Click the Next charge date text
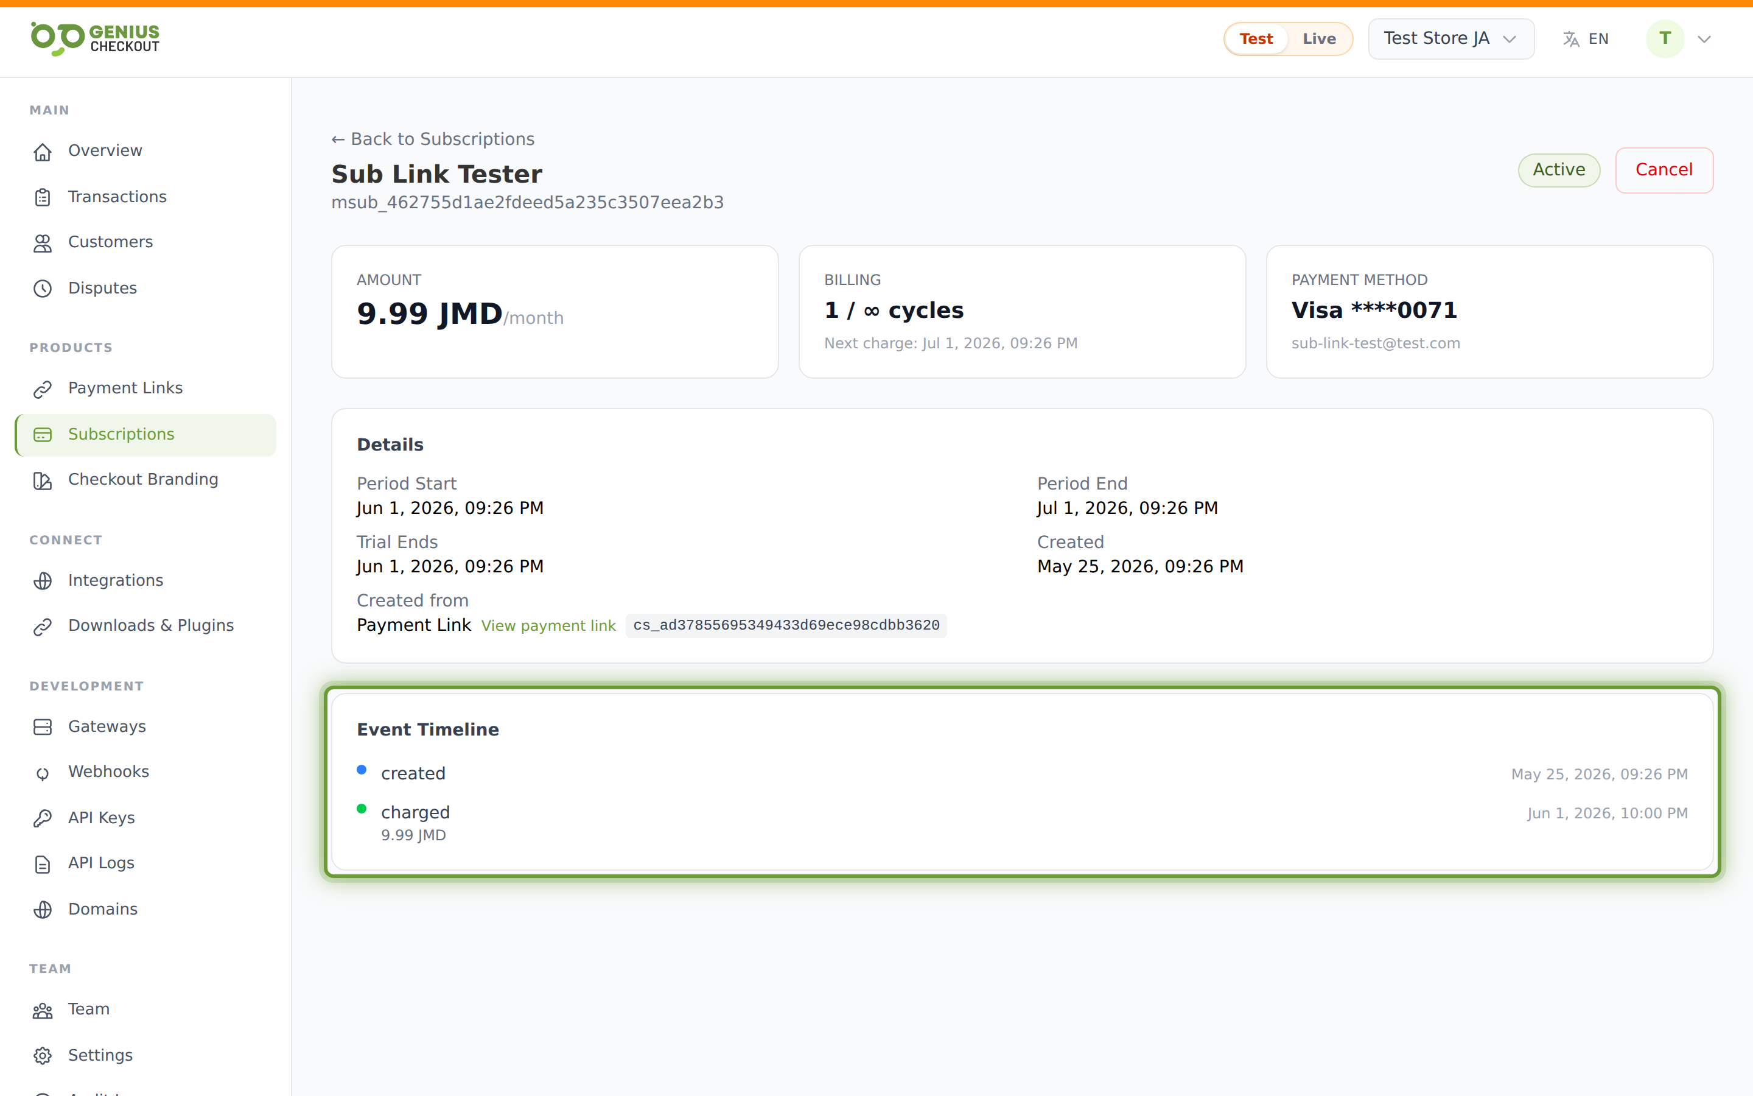 tap(950, 343)
